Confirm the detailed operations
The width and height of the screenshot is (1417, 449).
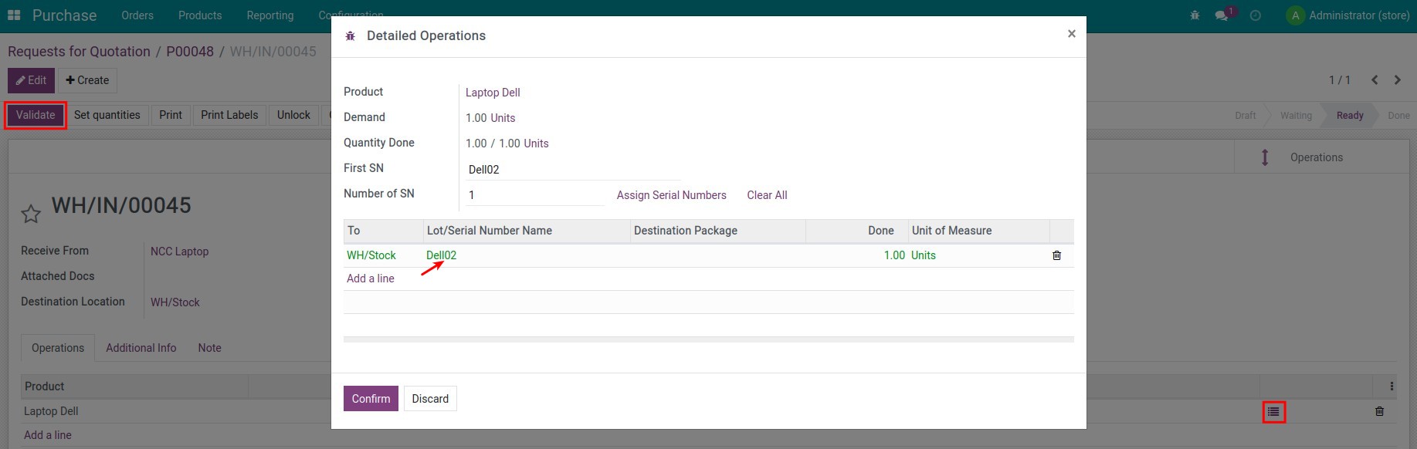coord(371,399)
